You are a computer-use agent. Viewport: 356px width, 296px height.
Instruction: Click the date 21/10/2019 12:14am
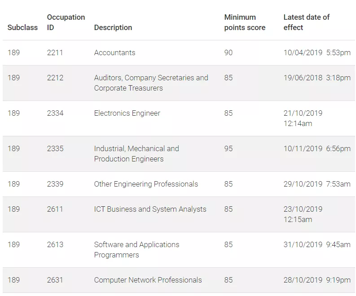[303, 118]
